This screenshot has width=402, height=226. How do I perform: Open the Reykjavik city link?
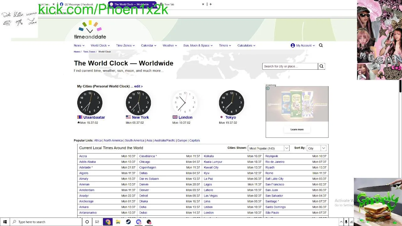point(272,156)
